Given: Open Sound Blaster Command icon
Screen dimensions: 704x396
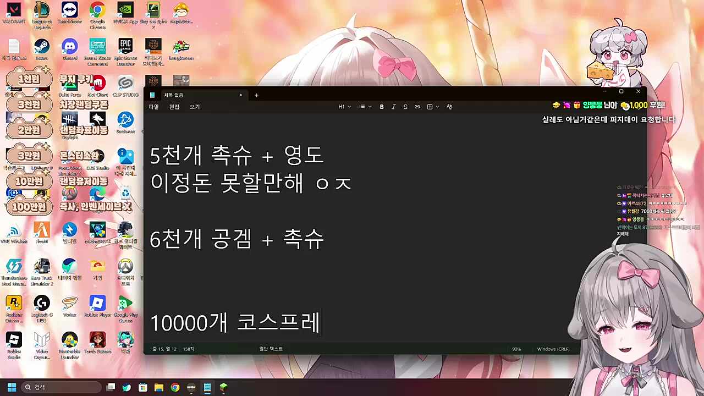Looking at the screenshot, I should [x=97, y=52].
